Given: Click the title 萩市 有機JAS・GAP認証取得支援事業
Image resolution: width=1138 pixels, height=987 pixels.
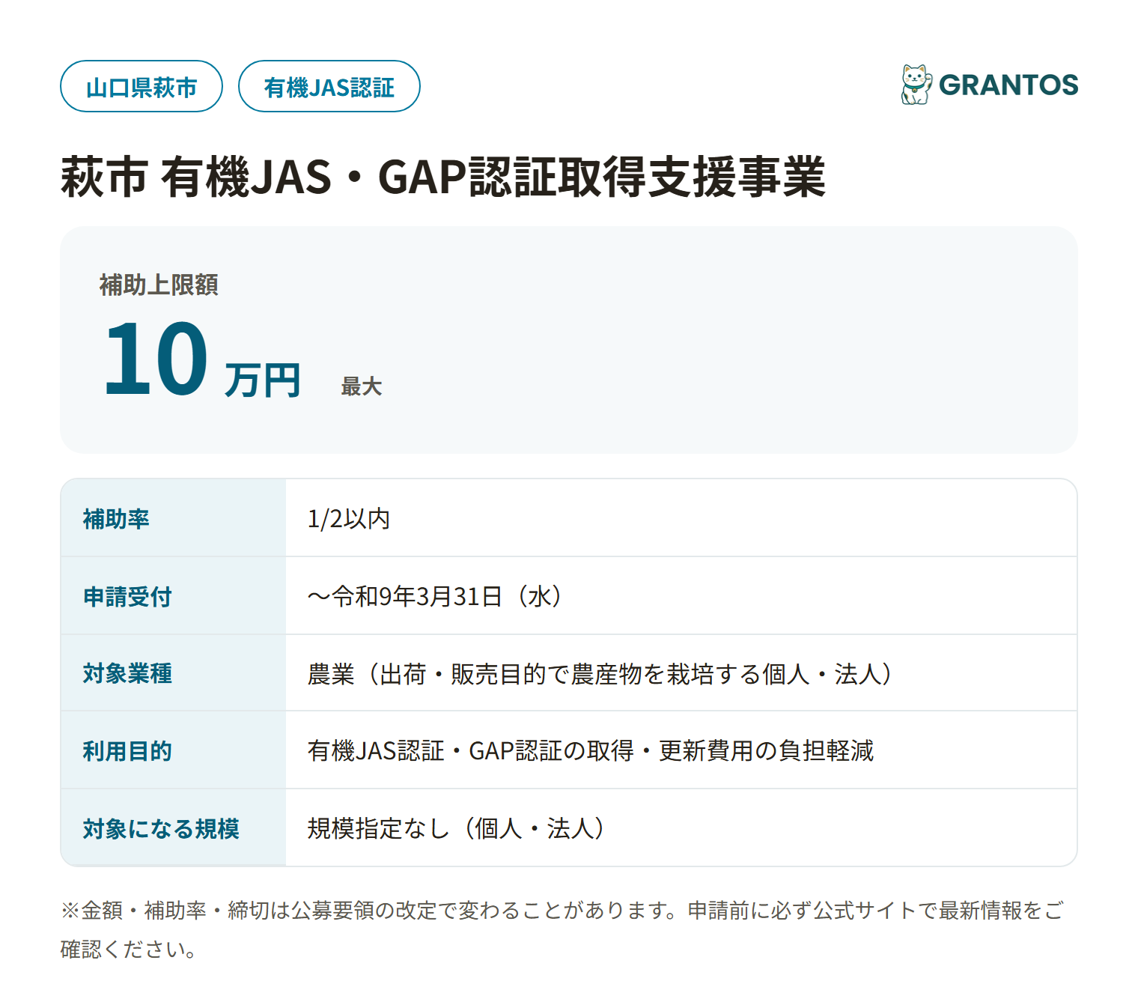Looking at the screenshot, I should [x=443, y=177].
